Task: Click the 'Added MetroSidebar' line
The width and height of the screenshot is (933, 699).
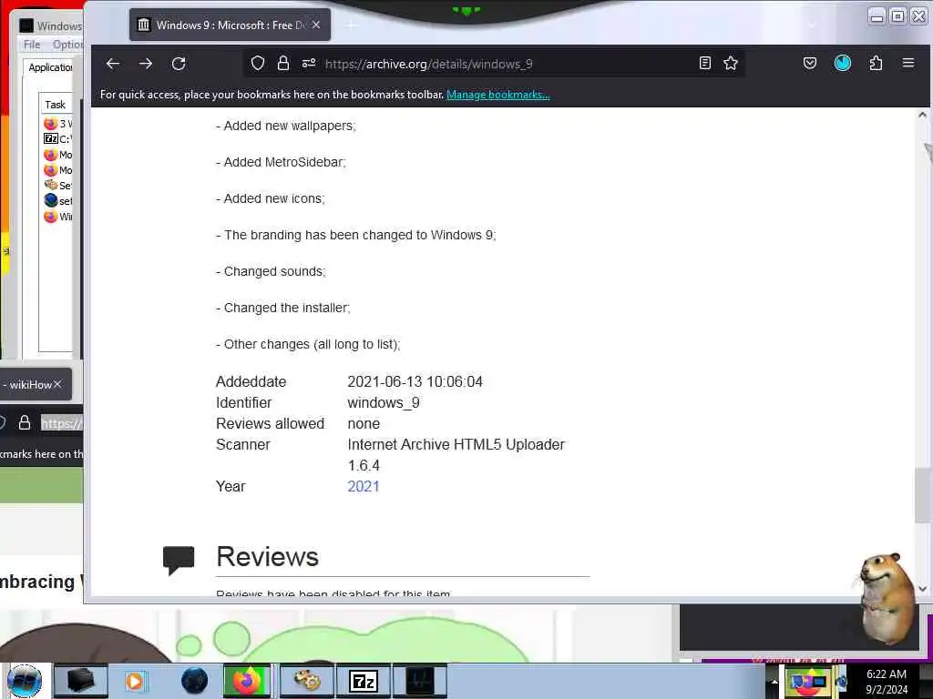Action: [281, 162]
